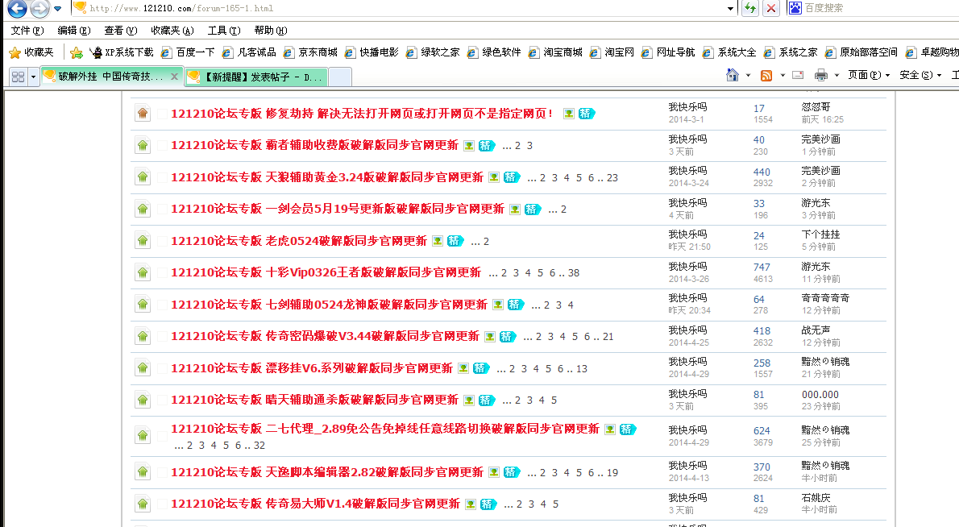Expand the Home button dropdown arrow
The height and width of the screenshot is (527, 959).
(748, 75)
